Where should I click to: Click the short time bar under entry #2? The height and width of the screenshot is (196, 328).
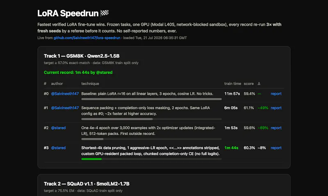tap(92, 139)
